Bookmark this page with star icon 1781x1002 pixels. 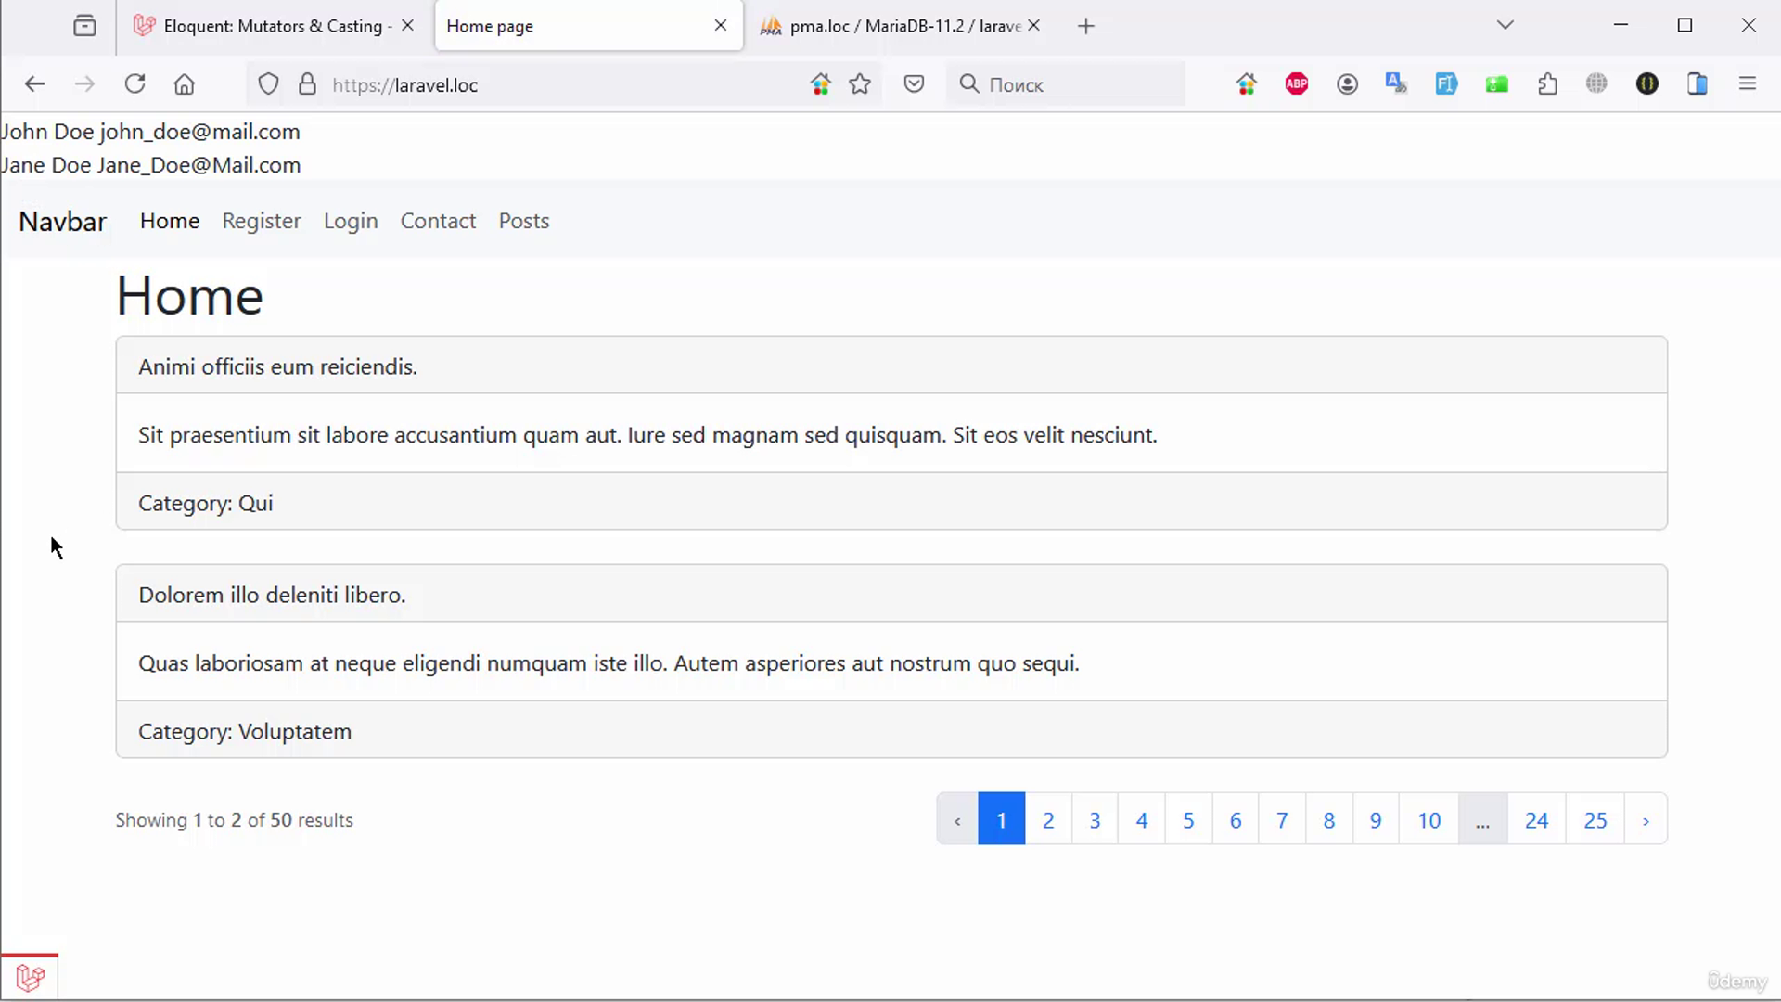point(860,84)
